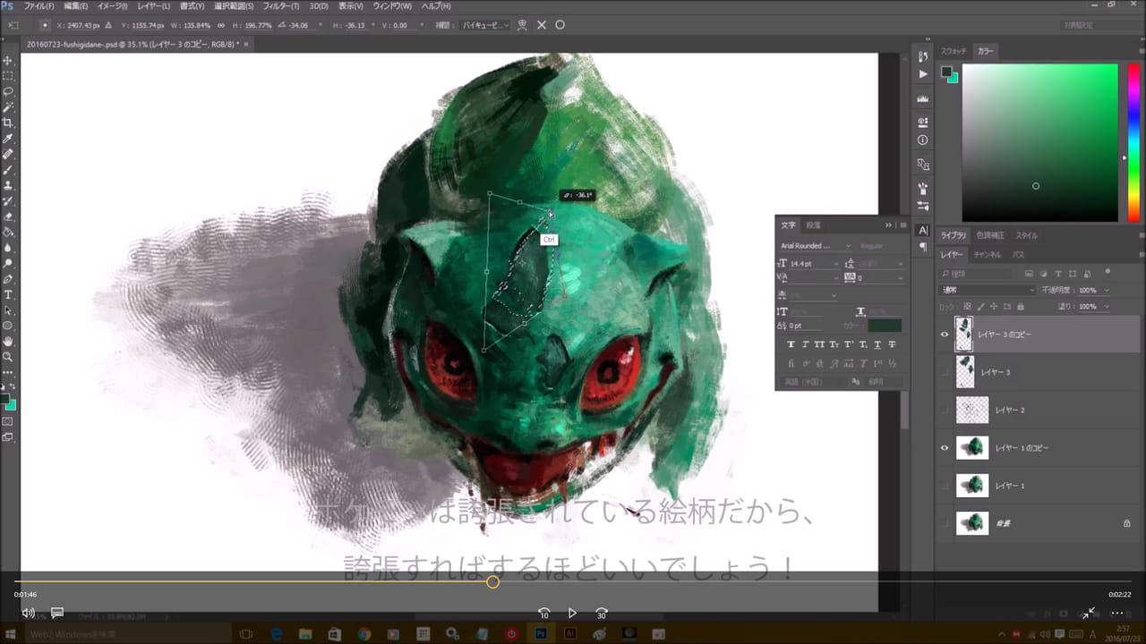Select the Hand tool
This screenshot has width=1146, height=644.
click(8, 341)
